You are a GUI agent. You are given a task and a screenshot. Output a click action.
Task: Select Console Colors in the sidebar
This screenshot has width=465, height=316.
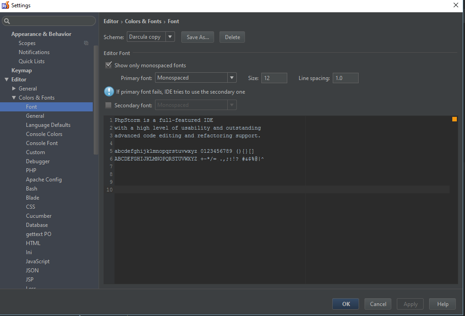coord(44,134)
